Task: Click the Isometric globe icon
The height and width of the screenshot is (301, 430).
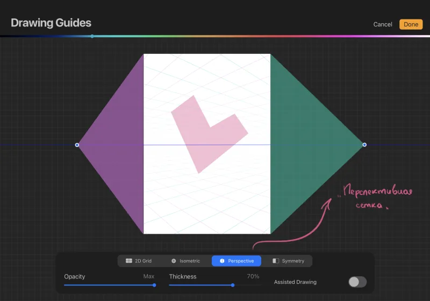Action: coord(174,261)
